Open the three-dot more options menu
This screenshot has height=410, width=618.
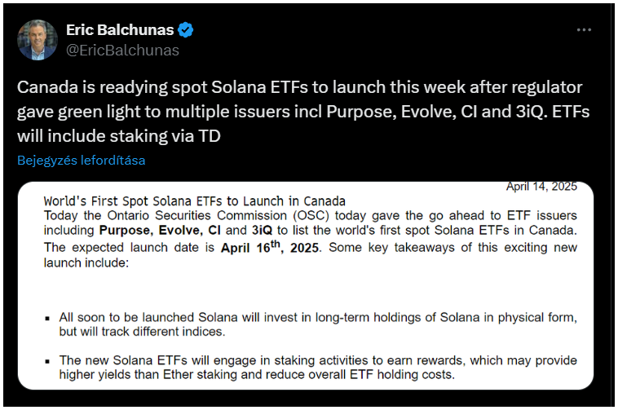point(584,30)
